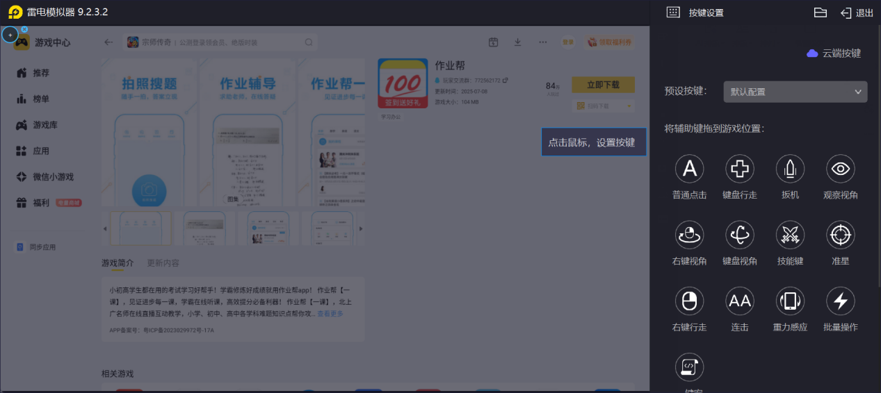Select the 普通点击 tap key icon

point(689,169)
